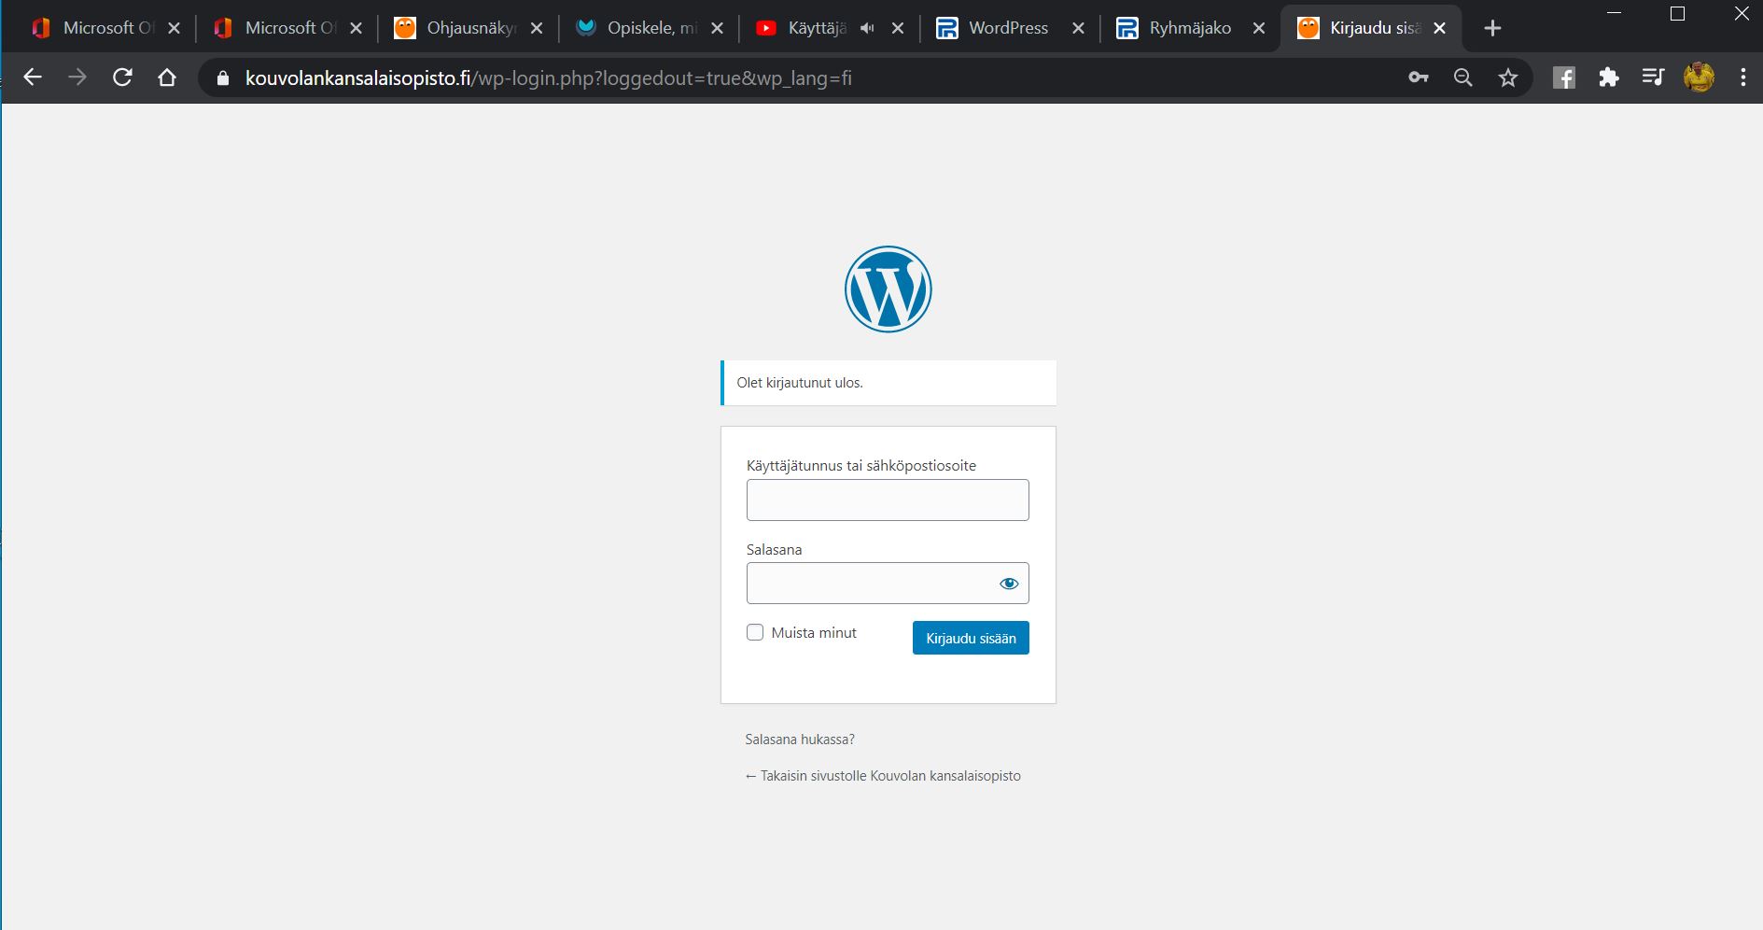View site security lock information
This screenshot has width=1763, height=930.
tap(222, 78)
